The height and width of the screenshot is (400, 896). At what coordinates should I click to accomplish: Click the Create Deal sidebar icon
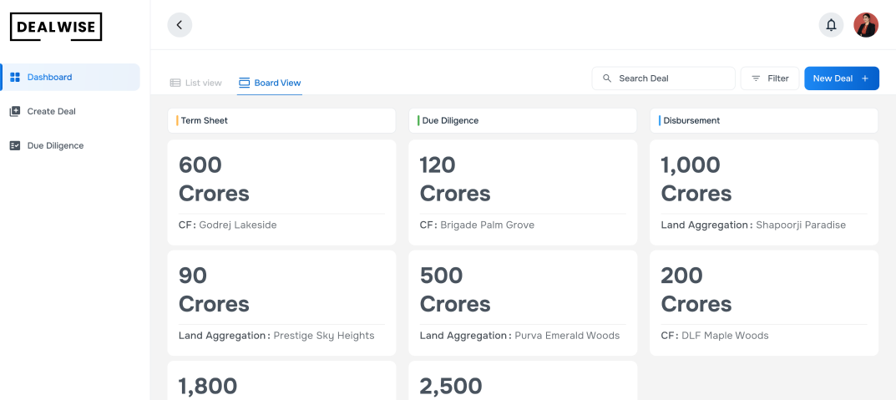point(14,111)
